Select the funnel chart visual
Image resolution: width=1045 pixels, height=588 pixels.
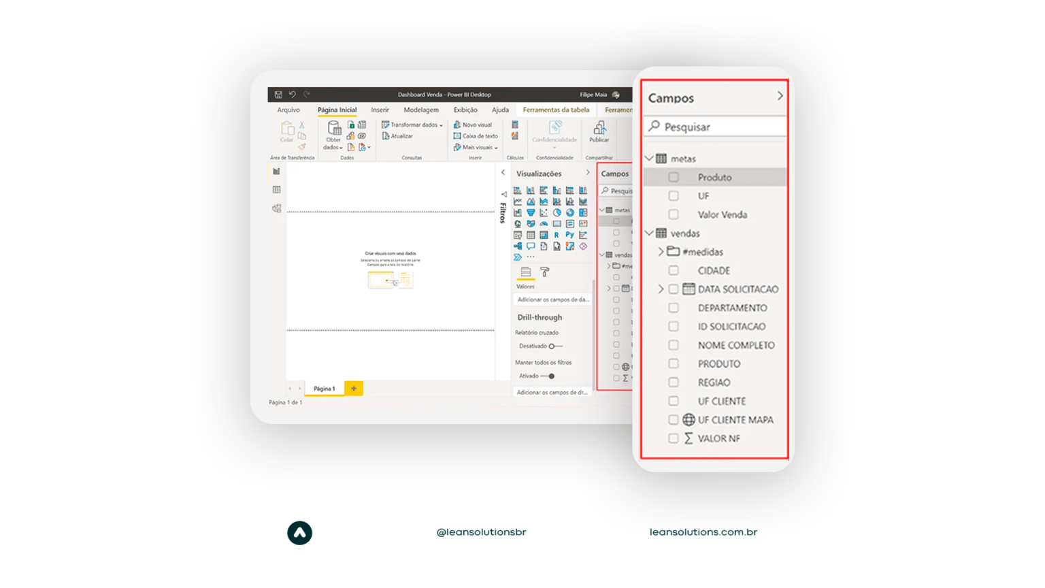(x=531, y=213)
